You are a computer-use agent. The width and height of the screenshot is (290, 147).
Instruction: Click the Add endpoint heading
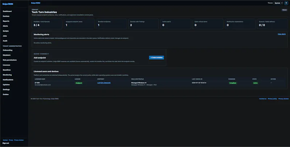[x=40, y=58]
